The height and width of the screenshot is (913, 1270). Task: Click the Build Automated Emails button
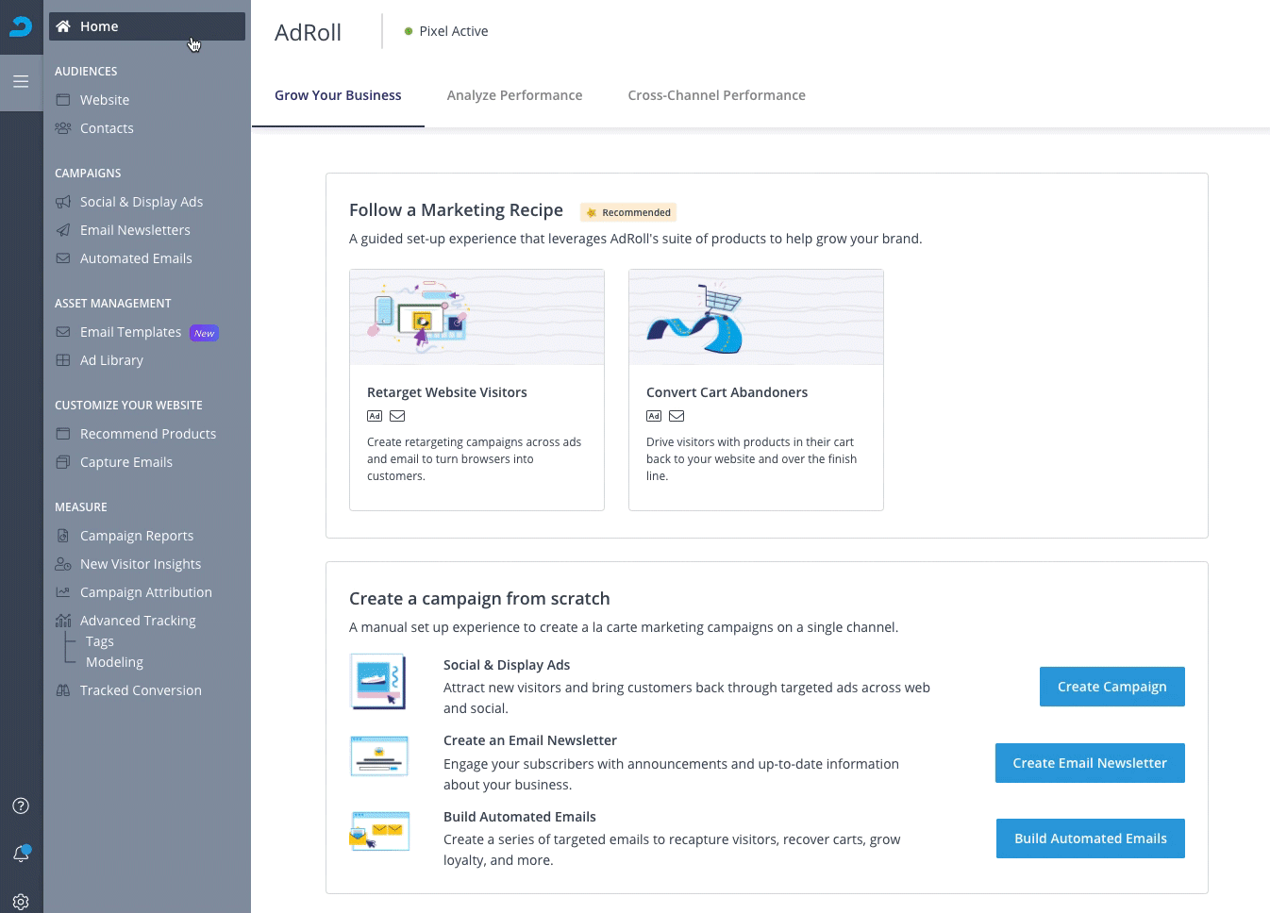pyautogui.click(x=1090, y=838)
